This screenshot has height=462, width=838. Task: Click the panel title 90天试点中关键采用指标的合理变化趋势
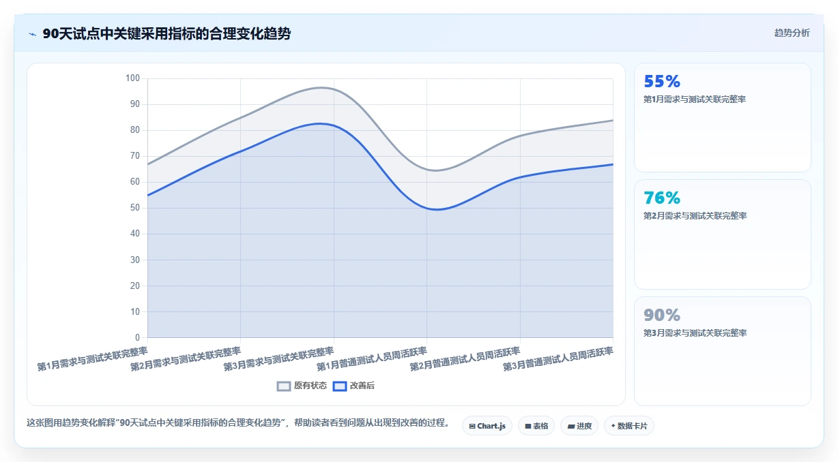[x=167, y=33]
